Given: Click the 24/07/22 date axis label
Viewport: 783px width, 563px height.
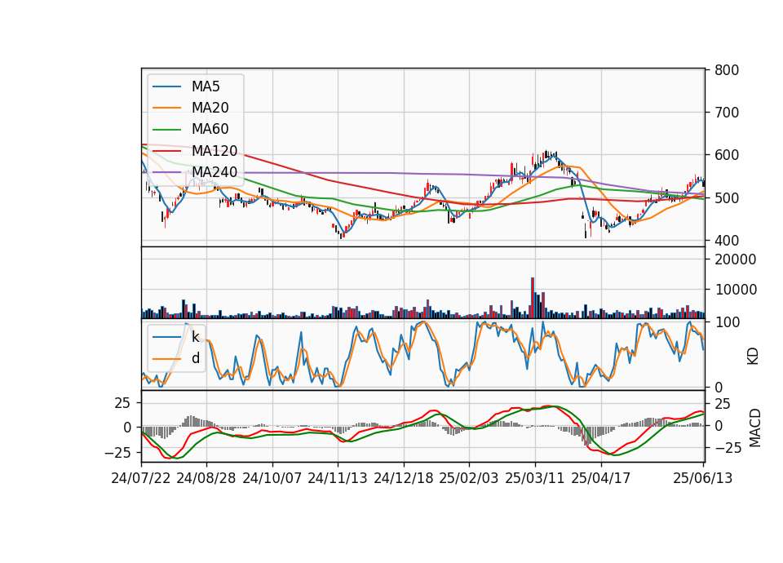Looking at the screenshot, I should click(141, 478).
